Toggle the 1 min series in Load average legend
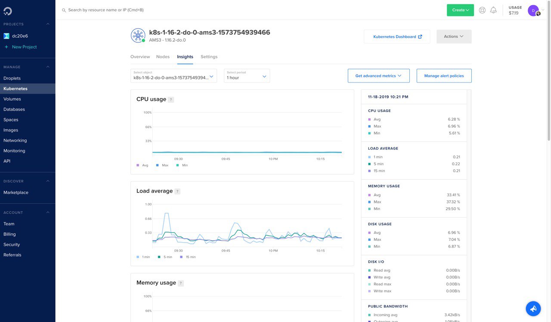 143,257
